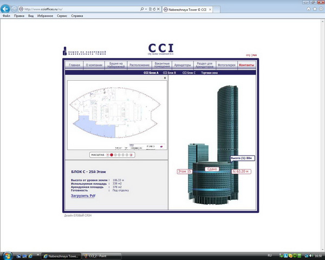Close the floor plan panel

coord(165,78)
